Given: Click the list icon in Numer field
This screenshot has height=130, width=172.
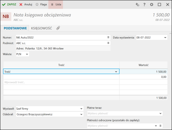Looking at the screenshot, I should coord(108,38).
